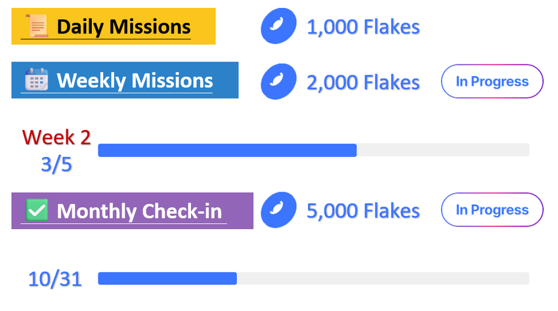Click the scroll icon in Daily Missions
Image resolution: width=558 pixels, height=311 pixels.
point(37,27)
